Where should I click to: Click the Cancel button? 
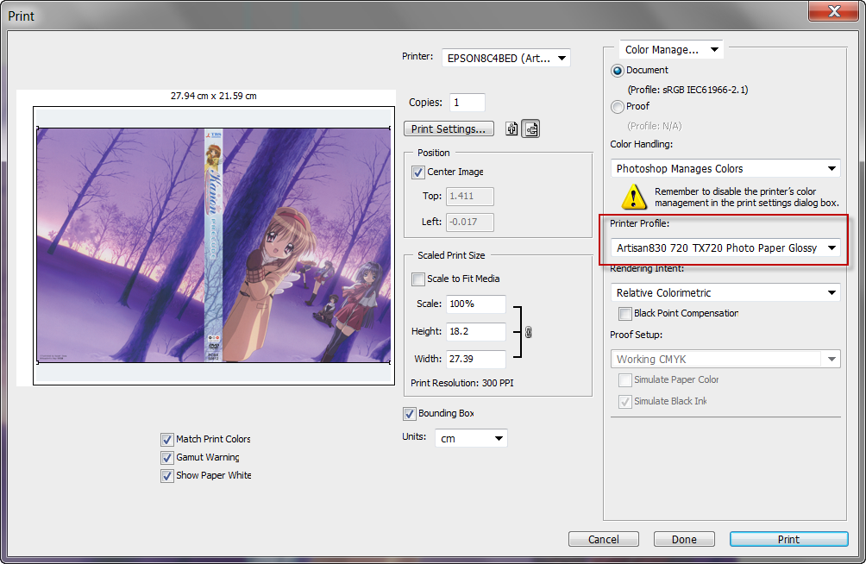603,539
